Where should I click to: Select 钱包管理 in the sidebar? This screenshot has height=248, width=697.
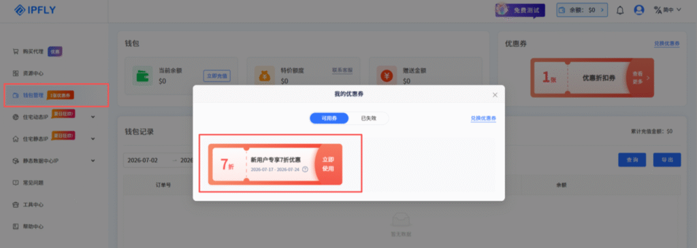pos(56,95)
